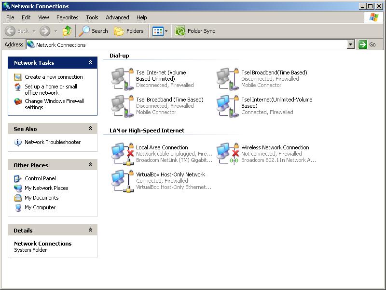Collapse the See Also panel
386x290 pixels.
[90, 129]
